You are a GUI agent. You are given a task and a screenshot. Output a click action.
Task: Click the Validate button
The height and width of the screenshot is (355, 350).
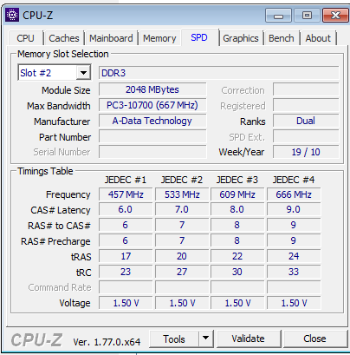248,339
